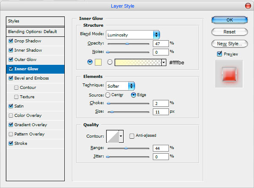254x188 pixels.
Task: Open the Technique Softer dropdown
Action: (120, 86)
